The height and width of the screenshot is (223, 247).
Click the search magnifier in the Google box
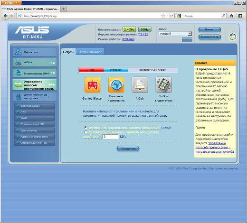(x=224, y=16)
